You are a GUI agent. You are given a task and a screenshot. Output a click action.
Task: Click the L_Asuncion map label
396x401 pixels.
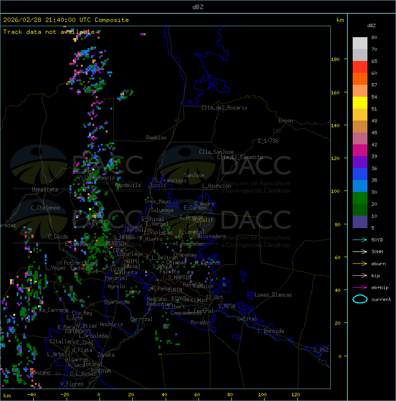point(217,186)
